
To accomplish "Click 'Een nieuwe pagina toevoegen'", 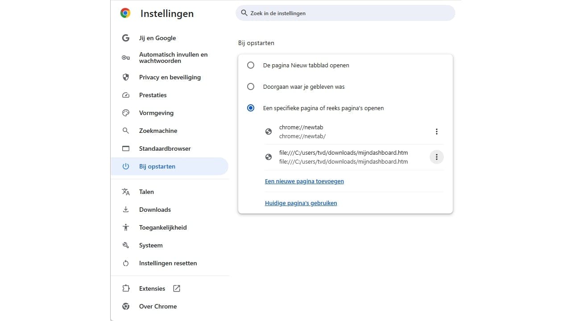I will point(304,181).
